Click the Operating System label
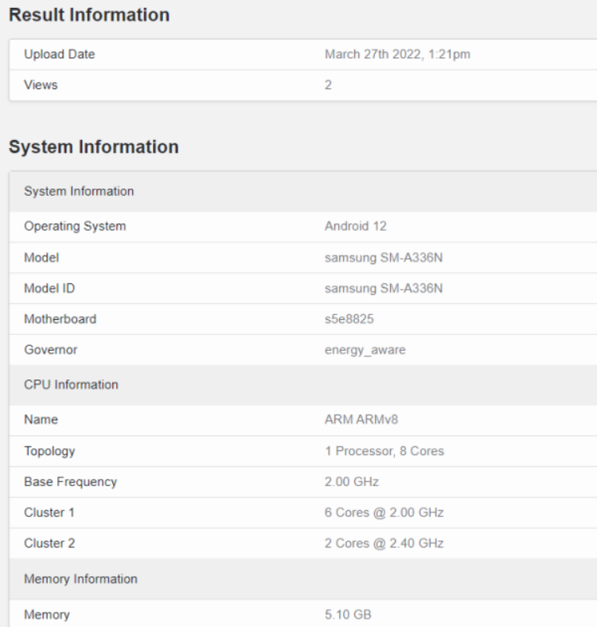The height and width of the screenshot is (627, 597). pos(75,226)
